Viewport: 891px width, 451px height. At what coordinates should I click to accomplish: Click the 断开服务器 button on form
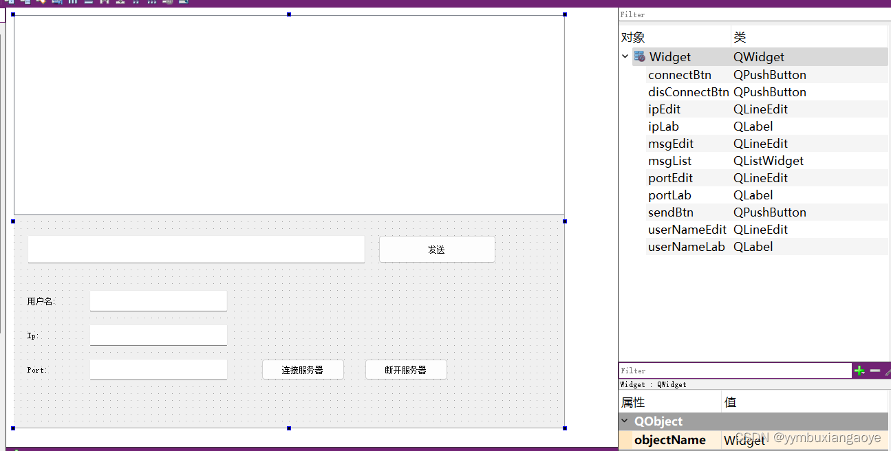tap(406, 370)
